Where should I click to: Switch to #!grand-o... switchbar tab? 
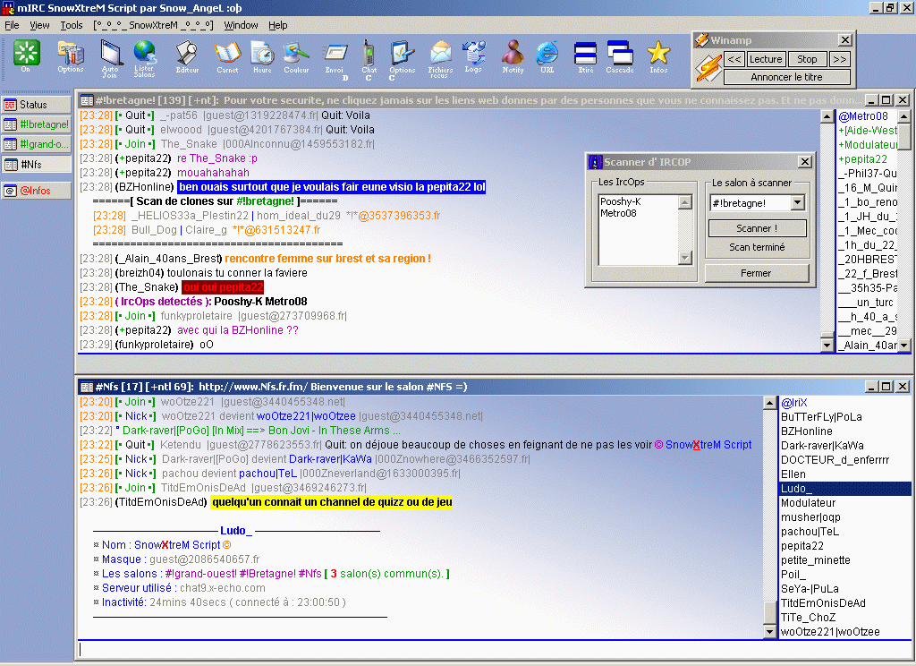click(x=36, y=144)
